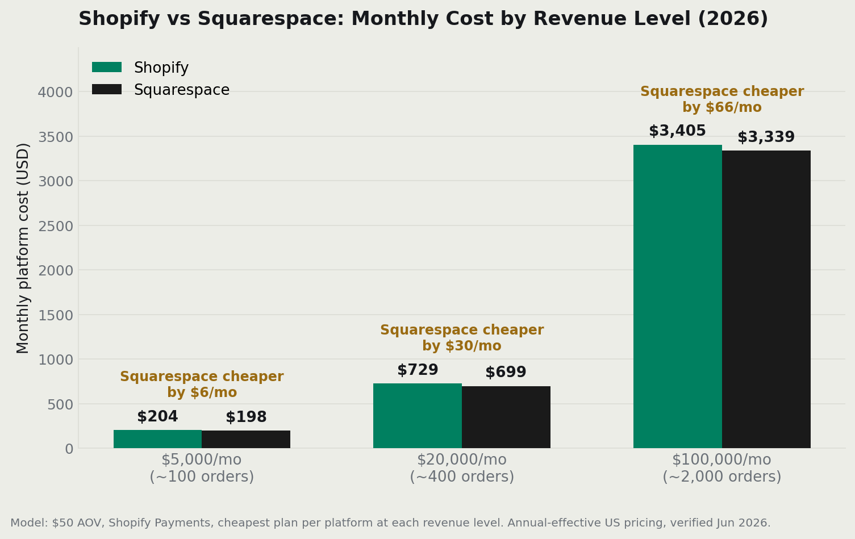Select the black Squarespace bar at $5,000/mo
Viewport: 855px width, 539px height.
tap(246, 439)
